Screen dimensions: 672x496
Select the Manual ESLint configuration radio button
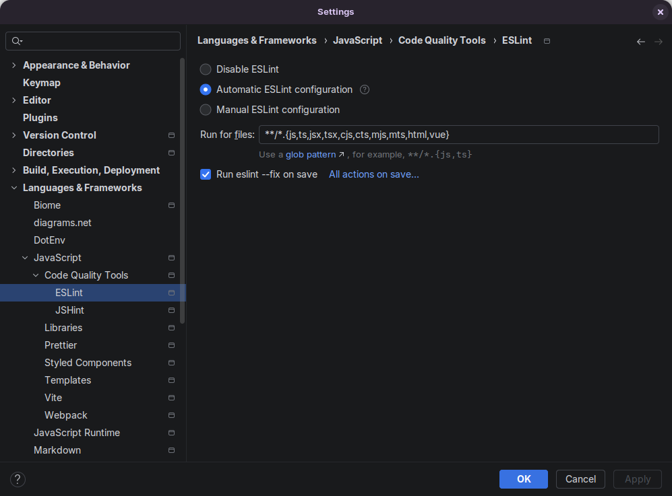[205, 110]
